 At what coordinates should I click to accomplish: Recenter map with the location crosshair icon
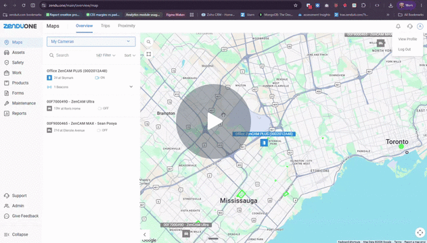click(420, 233)
